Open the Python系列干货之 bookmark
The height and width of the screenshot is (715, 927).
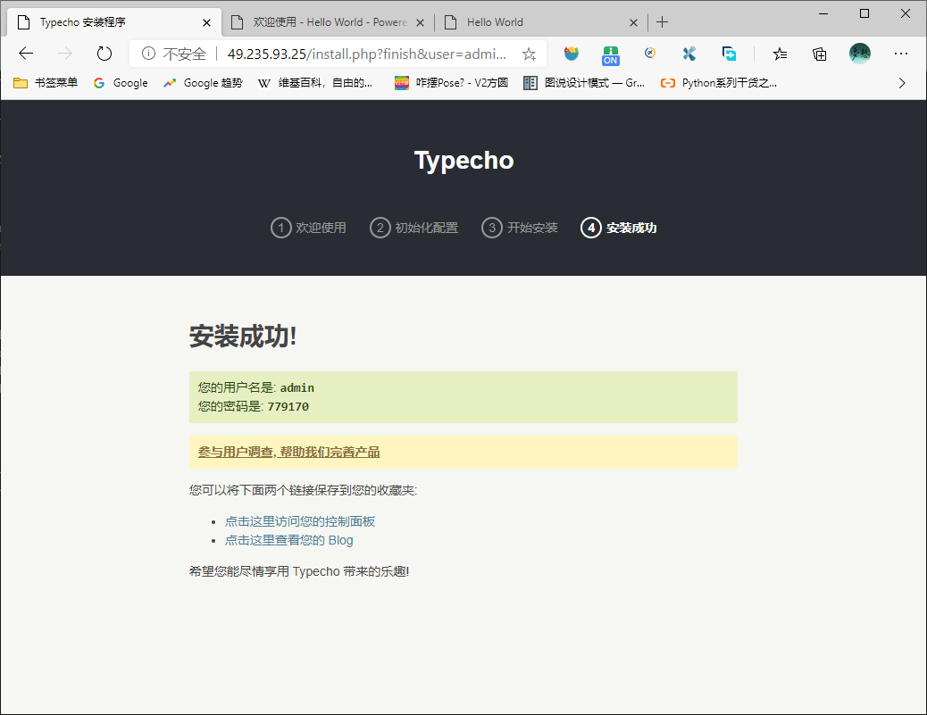point(719,83)
